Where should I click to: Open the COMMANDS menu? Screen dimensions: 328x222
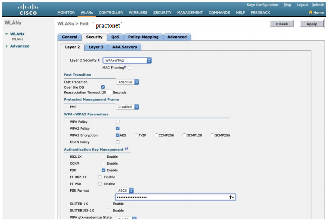(219, 13)
